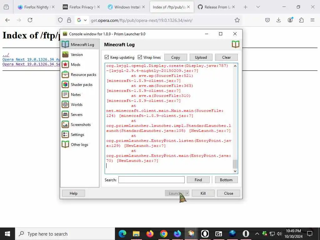Follow the parent directory ../ link

click(x=6, y=55)
